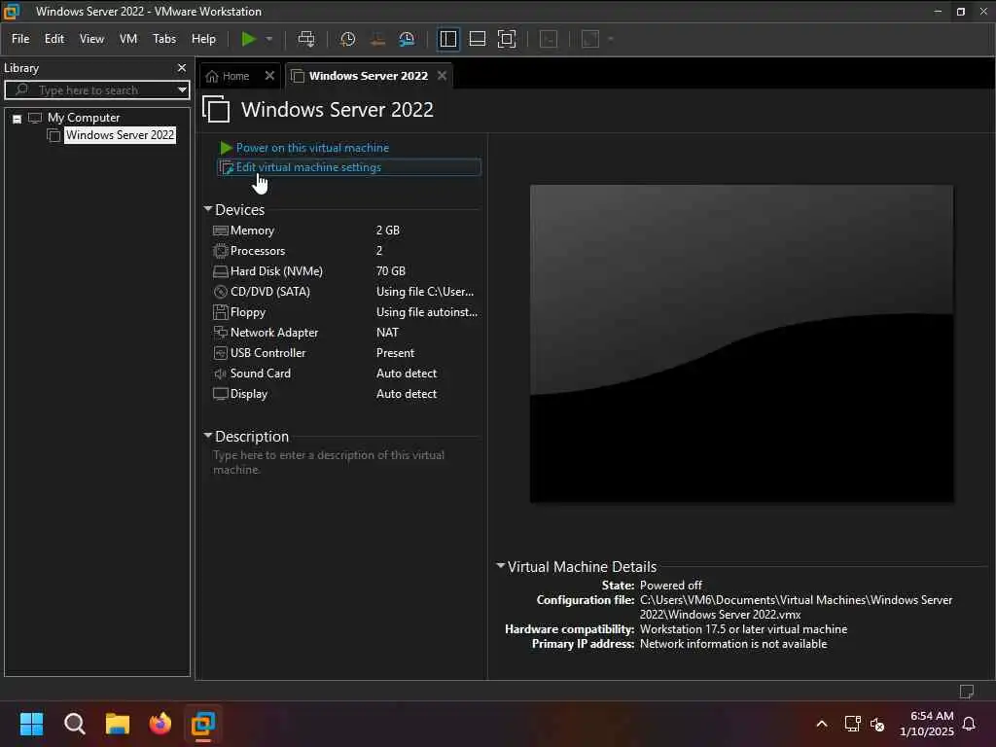Click the Sound Card speaker icon
The image size is (996, 747).
click(x=221, y=373)
